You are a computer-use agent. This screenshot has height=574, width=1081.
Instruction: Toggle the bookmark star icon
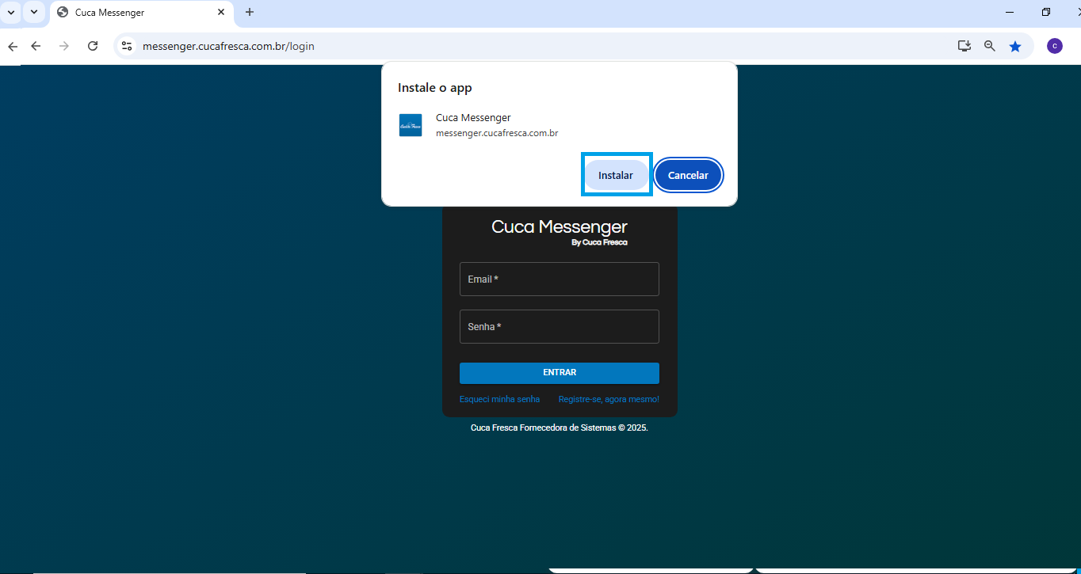1015,46
